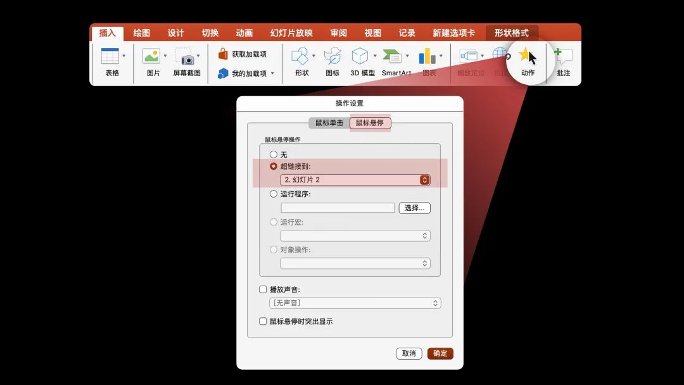684x385 pixels.
Task: Check 鼠标悬停时突出显示 option
Action: (x=263, y=321)
